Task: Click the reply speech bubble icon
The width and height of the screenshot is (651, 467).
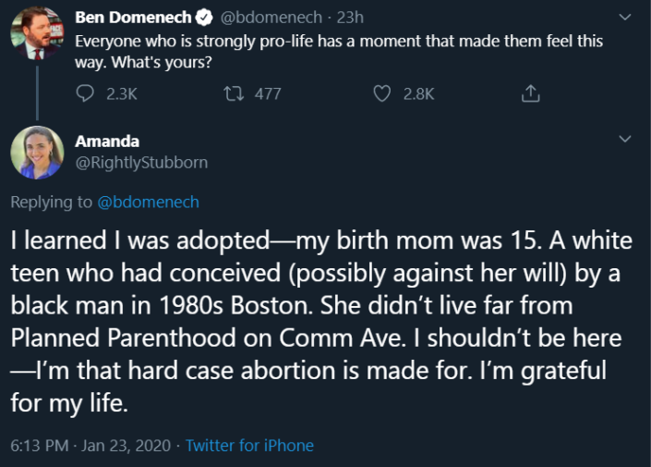Action: click(84, 93)
